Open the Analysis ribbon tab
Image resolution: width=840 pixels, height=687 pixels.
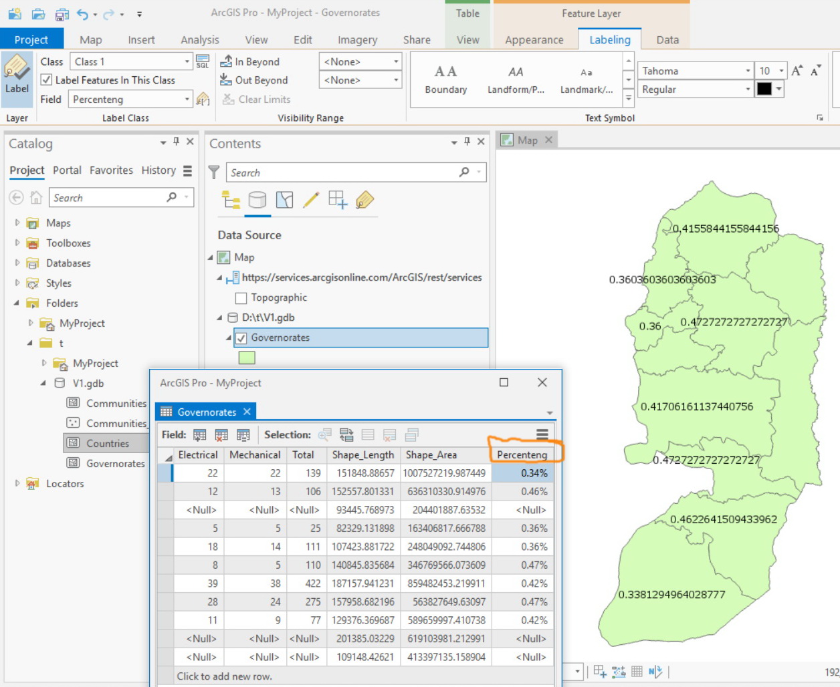click(199, 40)
